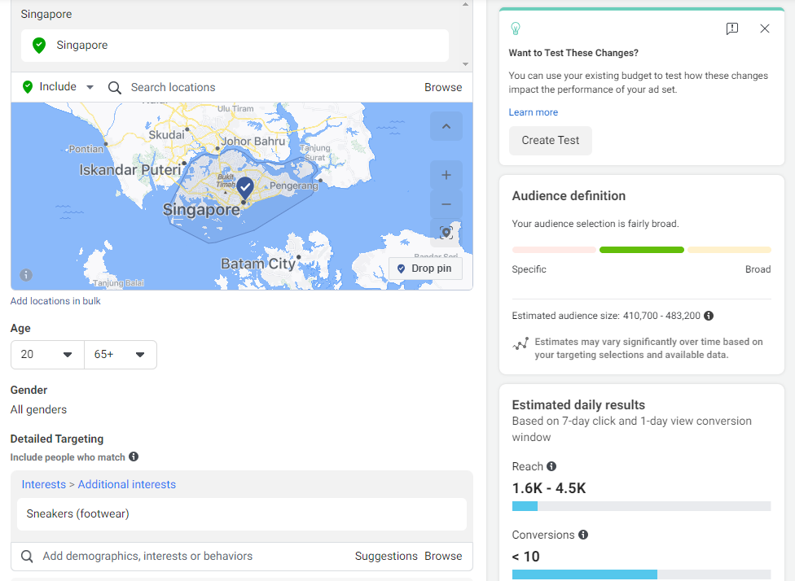795x581 pixels.
Task: Click the Search locations field
Action: [x=261, y=87]
